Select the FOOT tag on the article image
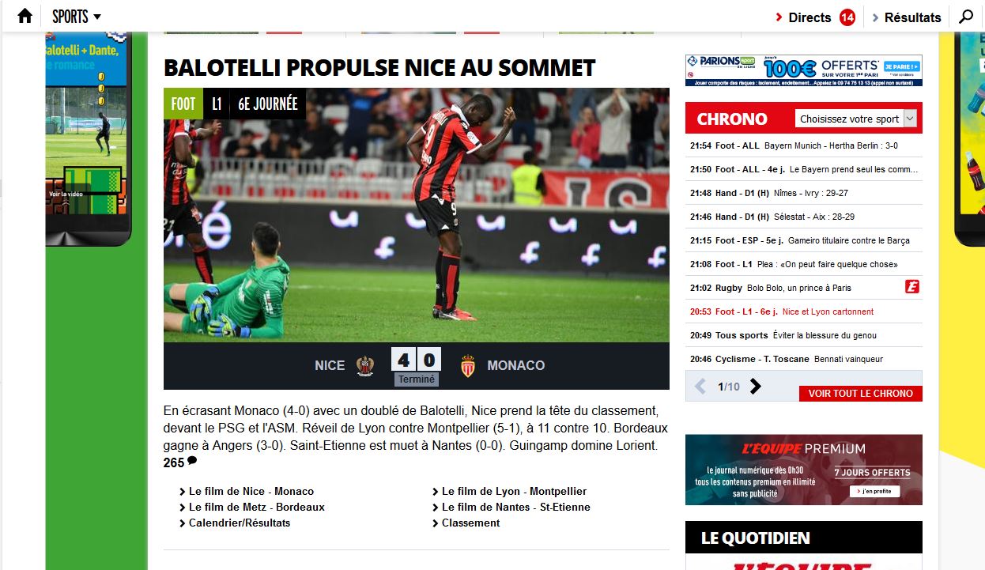The image size is (985, 570). pos(183,104)
